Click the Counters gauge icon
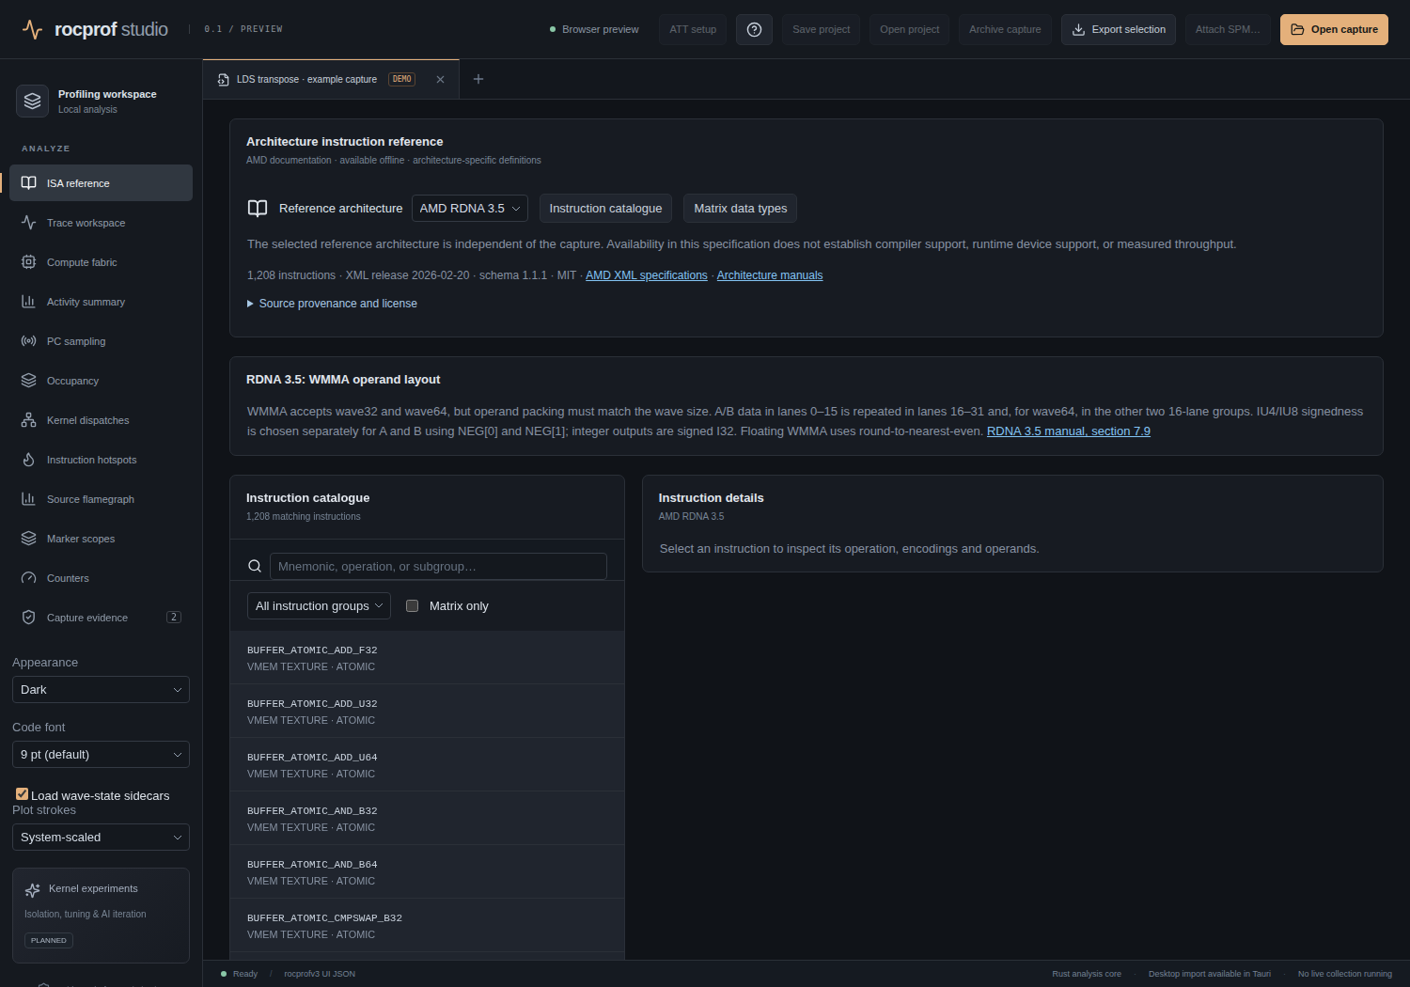 (29, 578)
